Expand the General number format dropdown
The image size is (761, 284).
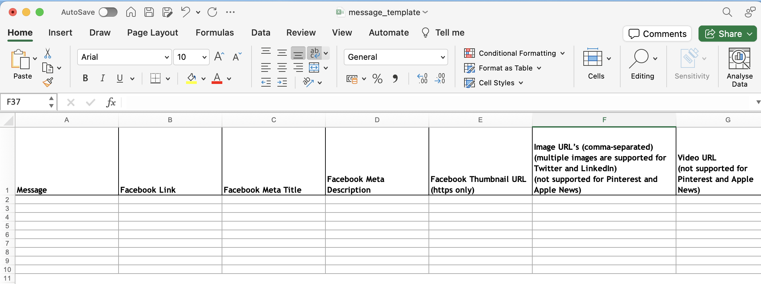443,57
